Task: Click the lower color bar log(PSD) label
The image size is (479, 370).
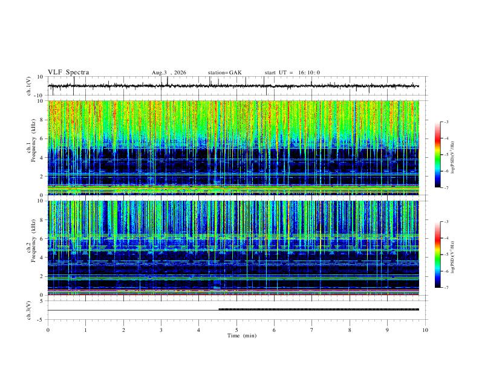Action: (x=453, y=258)
